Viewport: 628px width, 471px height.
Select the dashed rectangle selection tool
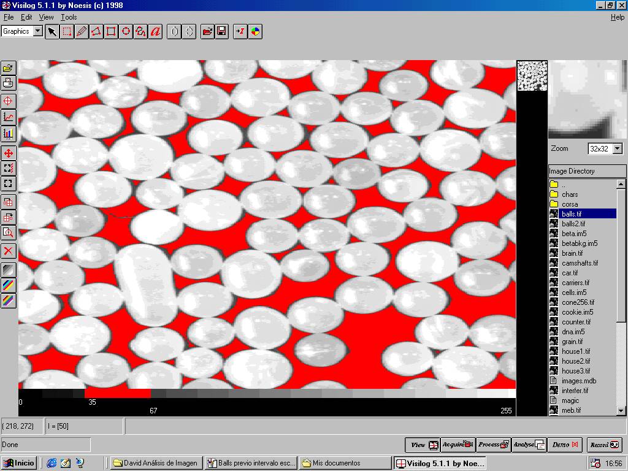[x=67, y=31]
